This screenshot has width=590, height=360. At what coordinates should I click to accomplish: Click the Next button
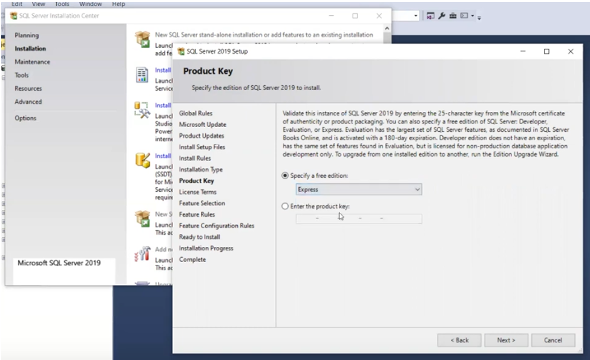tap(506, 340)
